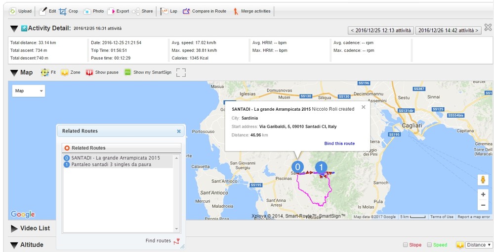Go to previous activity 2016/12/25 12:13
The width and height of the screenshot is (494, 252).
(x=380, y=31)
